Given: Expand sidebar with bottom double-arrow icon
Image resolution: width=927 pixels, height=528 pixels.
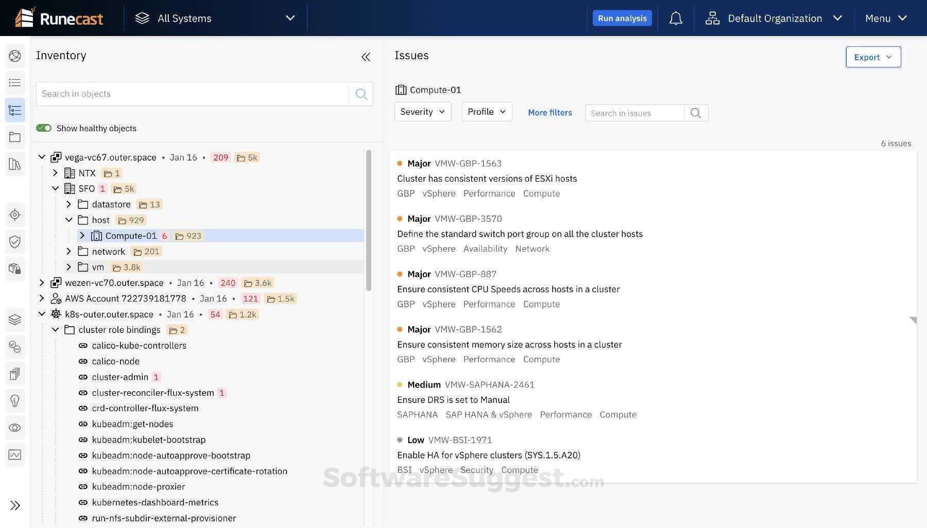Looking at the screenshot, I should (15, 505).
